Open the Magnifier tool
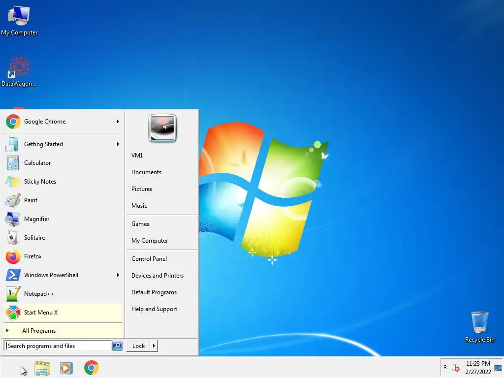This screenshot has height=378, width=504. click(x=63, y=219)
